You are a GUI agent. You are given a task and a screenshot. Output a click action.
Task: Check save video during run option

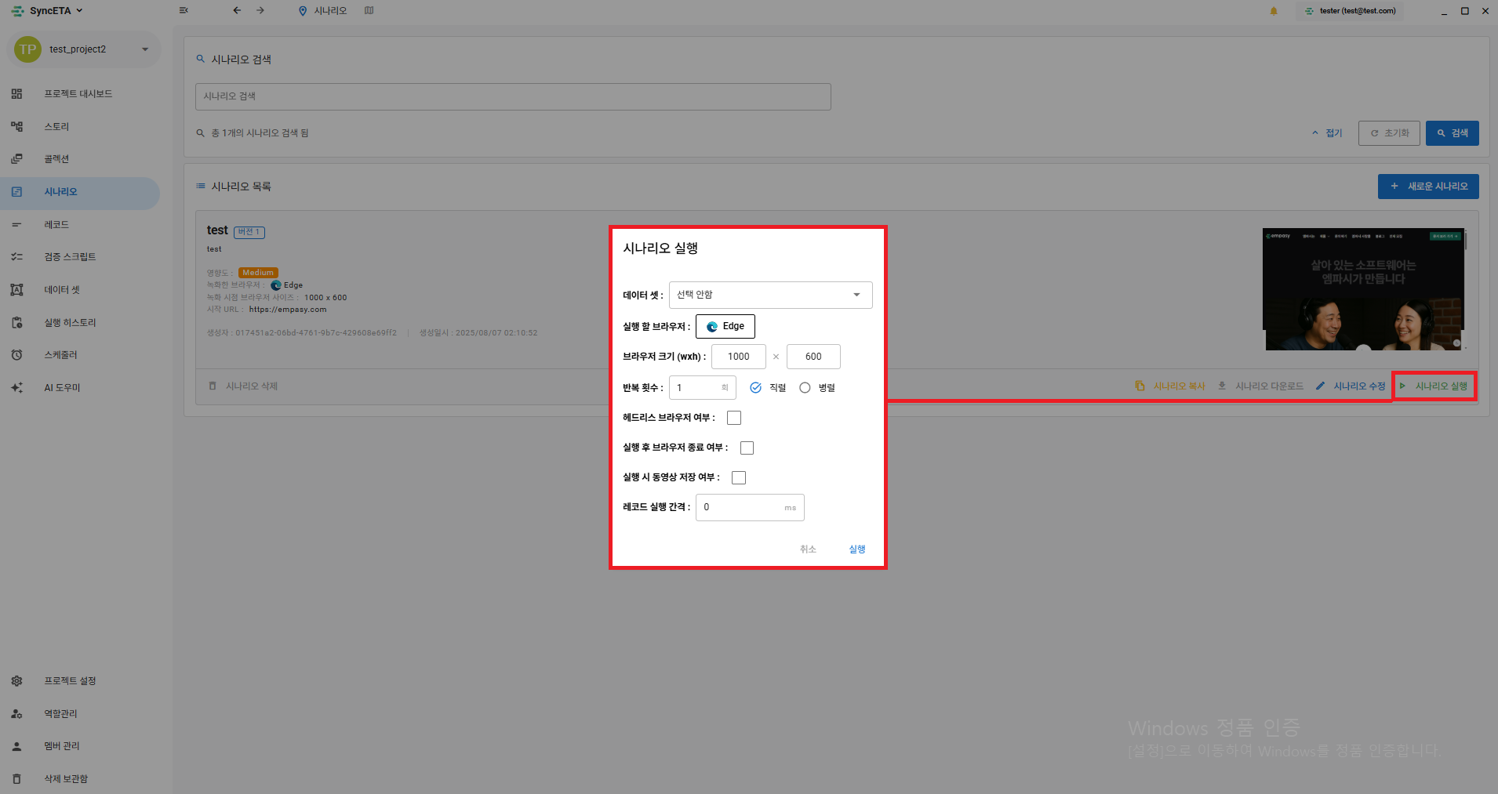[x=739, y=477]
